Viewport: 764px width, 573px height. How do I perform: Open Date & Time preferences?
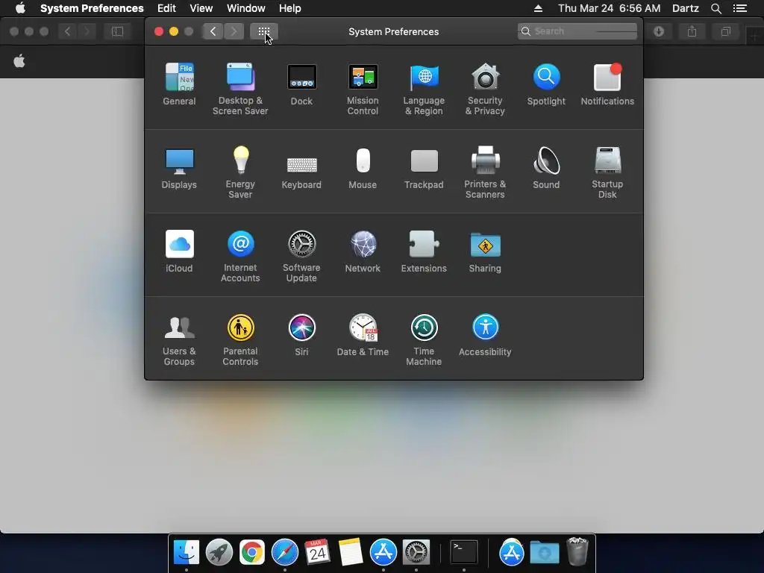tap(363, 335)
